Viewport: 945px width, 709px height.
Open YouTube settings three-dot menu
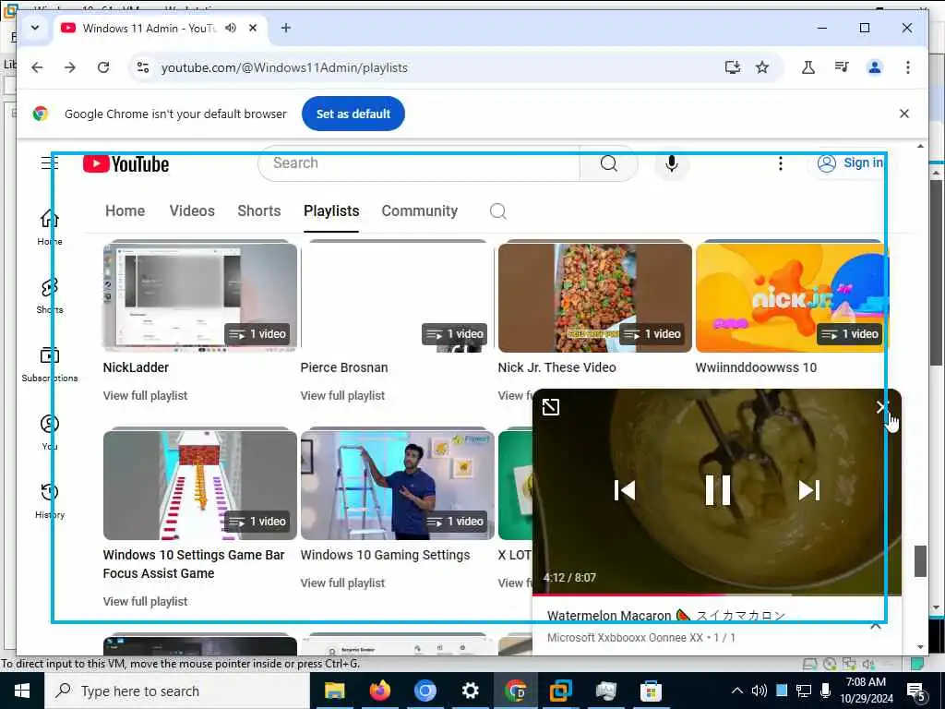click(x=781, y=163)
